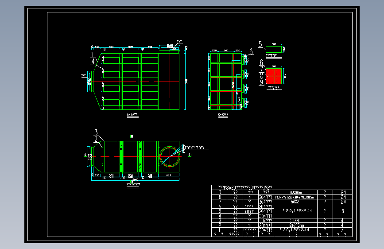Select item number 7 in the parts table
This screenshot has width=384, height=249.
pos(220,202)
